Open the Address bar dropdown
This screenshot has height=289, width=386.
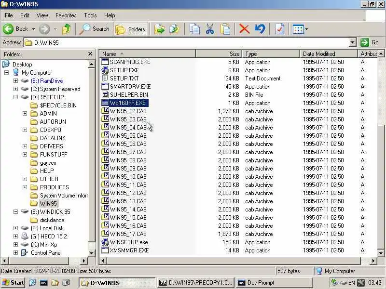tap(352, 42)
